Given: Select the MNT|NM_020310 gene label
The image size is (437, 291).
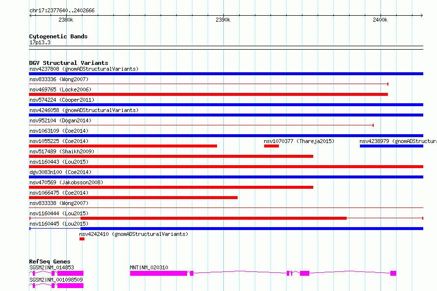Looking at the screenshot, I should [x=149, y=267].
